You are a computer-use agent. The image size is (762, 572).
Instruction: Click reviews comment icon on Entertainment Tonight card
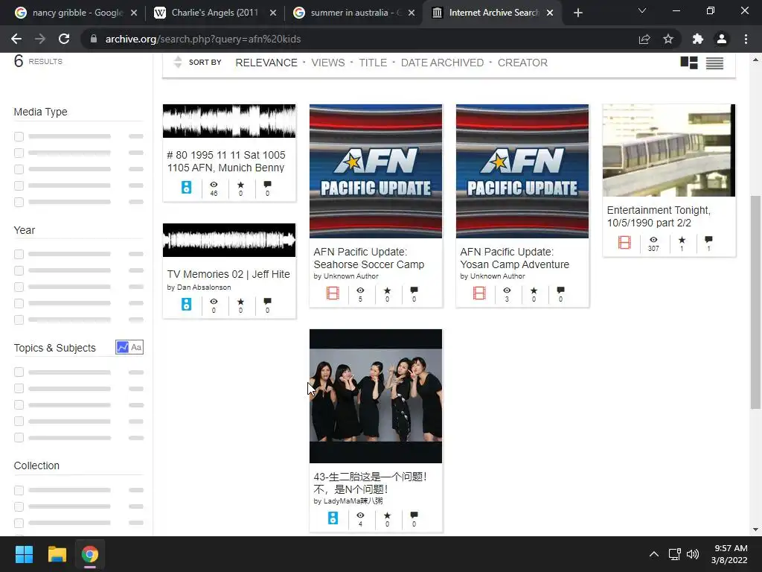pyautogui.click(x=708, y=239)
